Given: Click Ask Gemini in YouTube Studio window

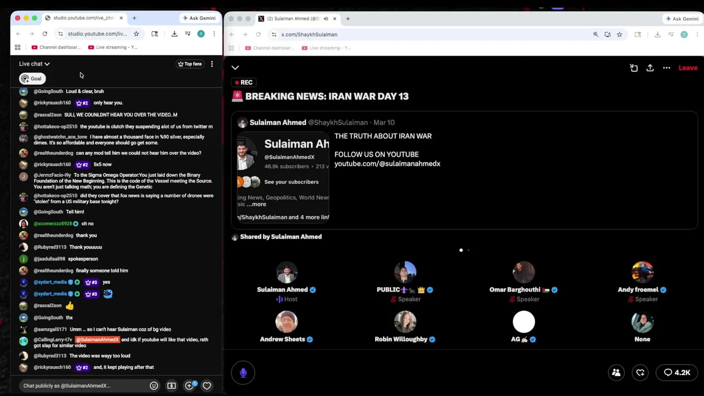Looking at the screenshot, I should click(x=199, y=18).
